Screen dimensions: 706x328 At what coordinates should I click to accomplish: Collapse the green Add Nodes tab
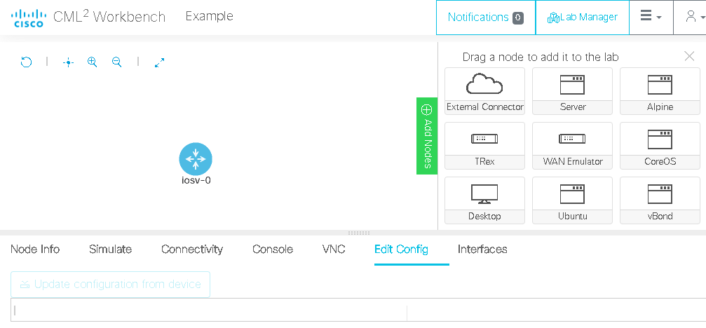tap(427, 136)
